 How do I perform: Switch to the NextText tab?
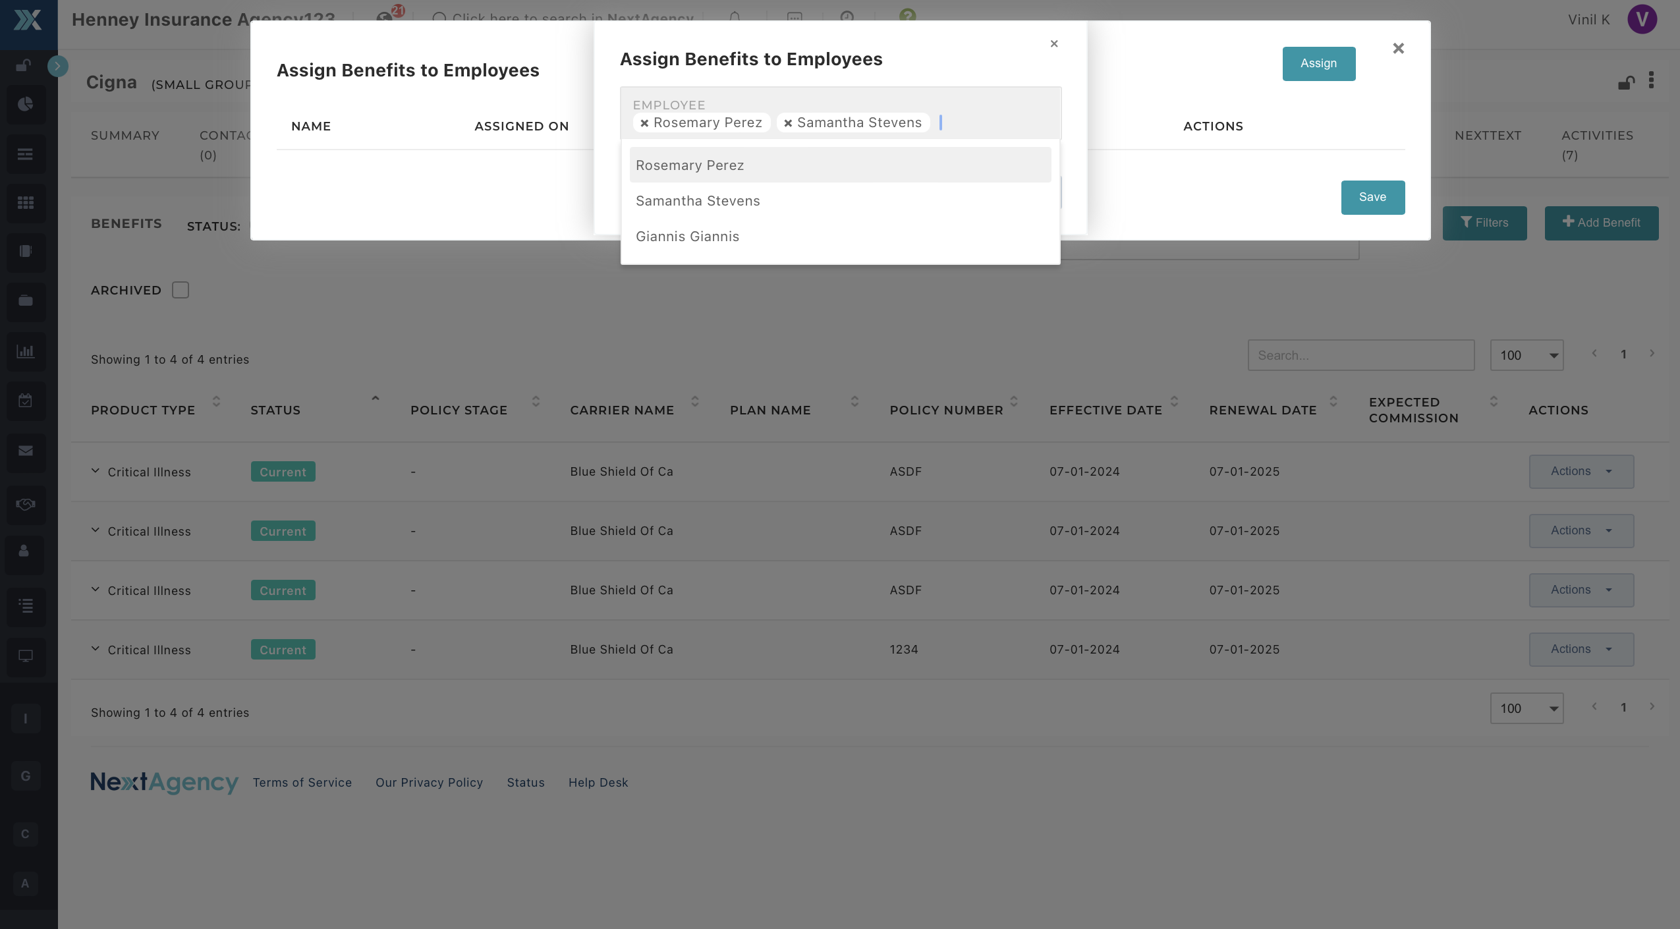coord(1488,136)
